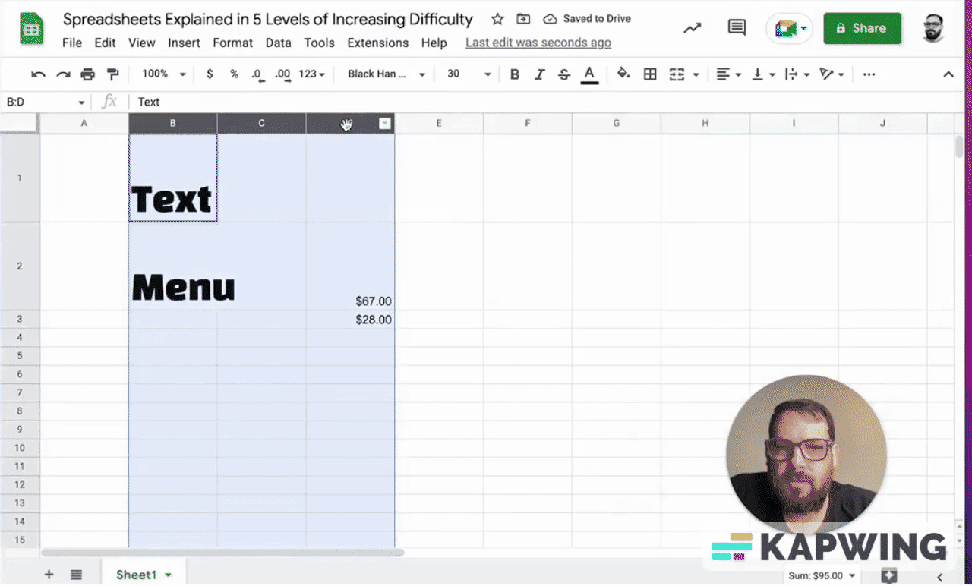Show more toolbar options (three dots)
The height and width of the screenshot is (586, 972).
click(869, 74)
